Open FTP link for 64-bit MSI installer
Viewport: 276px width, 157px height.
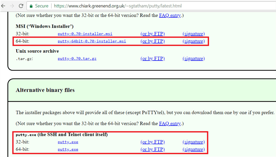pos(153,41)
